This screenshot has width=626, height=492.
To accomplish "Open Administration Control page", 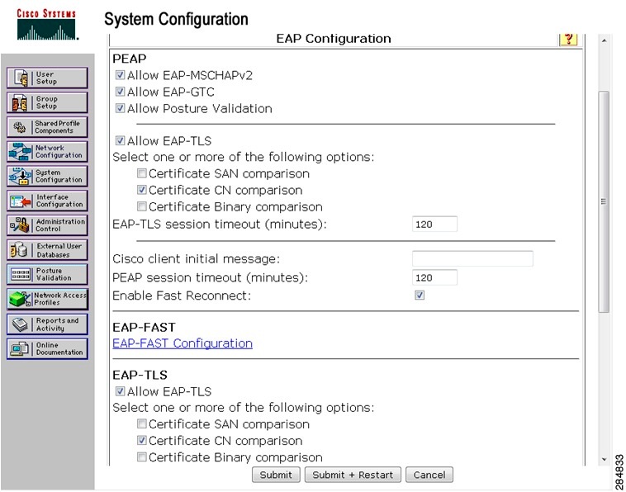I will coord(47,225).
